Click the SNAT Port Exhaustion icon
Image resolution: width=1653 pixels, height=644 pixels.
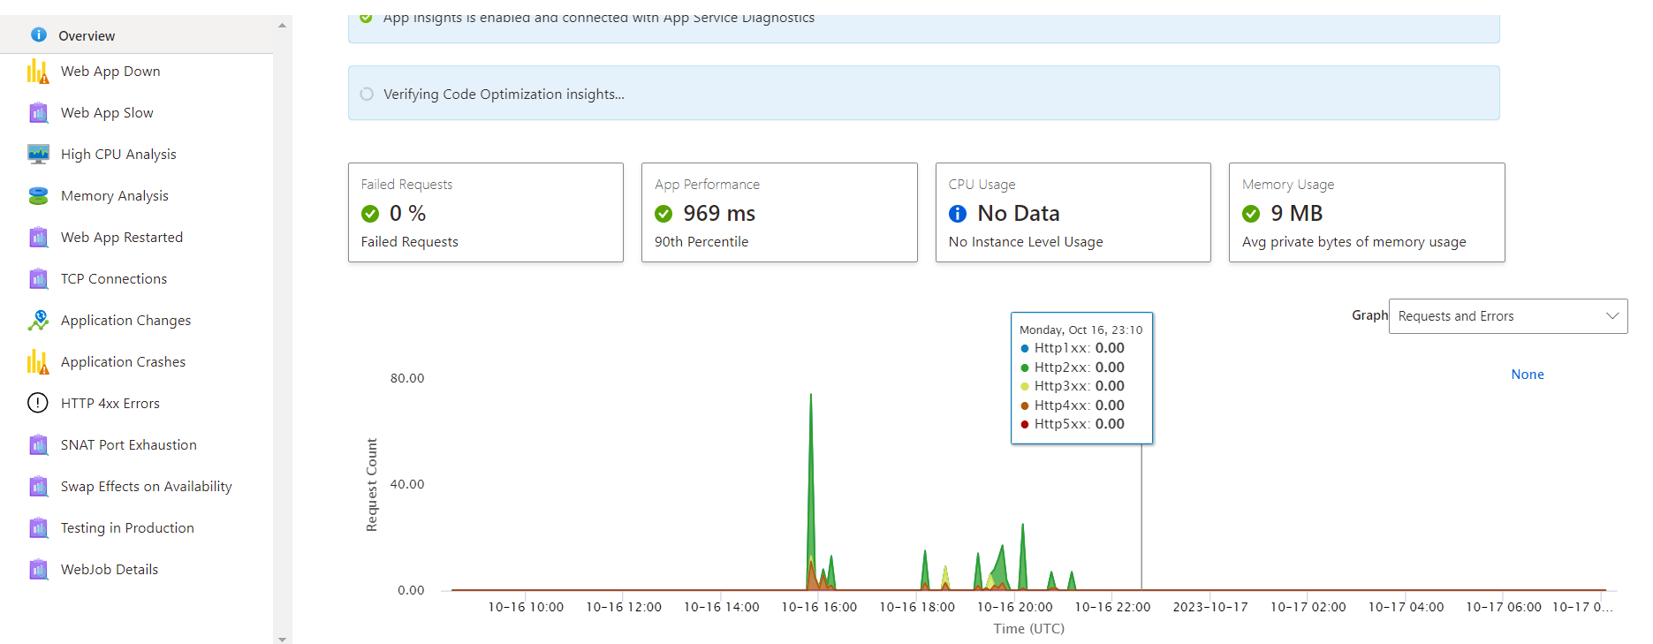pos(38,445)
